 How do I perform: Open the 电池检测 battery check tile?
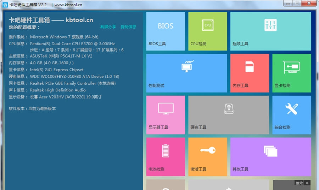[166, 157]
